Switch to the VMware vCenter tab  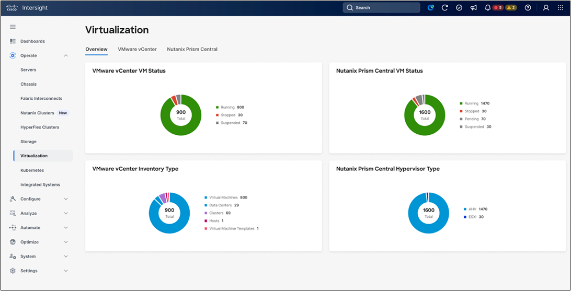(x=138, y=49)
